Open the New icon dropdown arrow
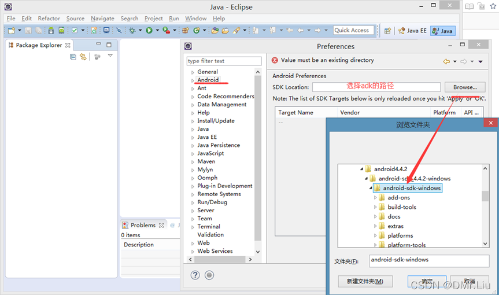This screenshot has height=295, width=499. (20, 31)
